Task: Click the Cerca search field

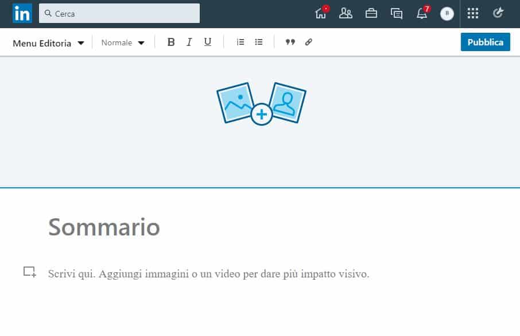Action: [119, 13]
